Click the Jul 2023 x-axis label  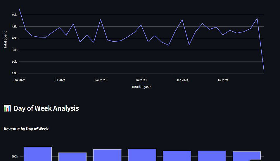pyautogui.click(x=141, y=80)
